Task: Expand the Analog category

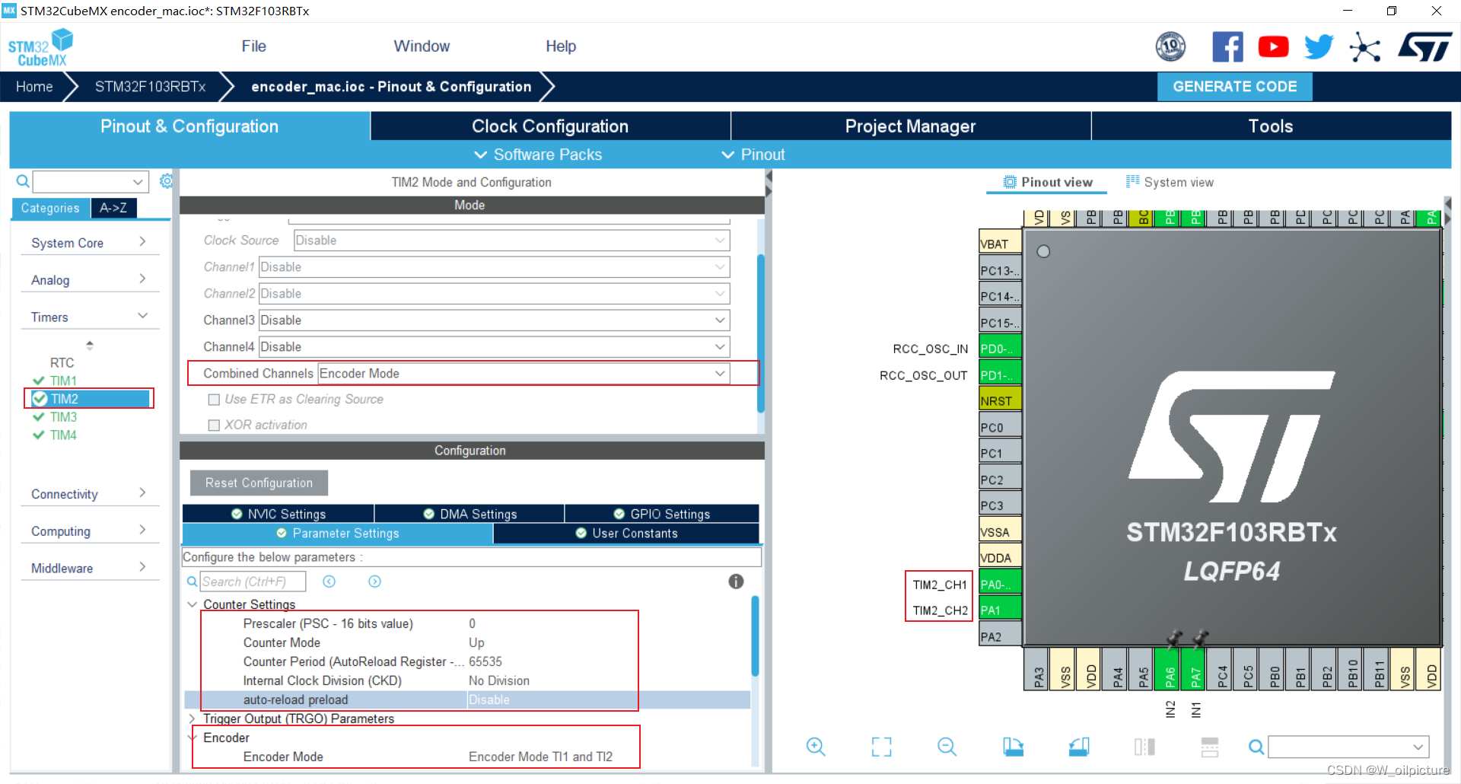Action: 89,280
